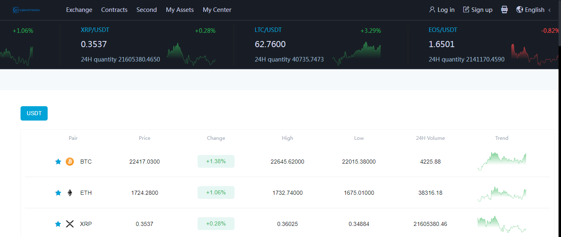This screenshot has height=237, width=561.
Task: Unfavorite ETH using its star
Action: point(58,193)
